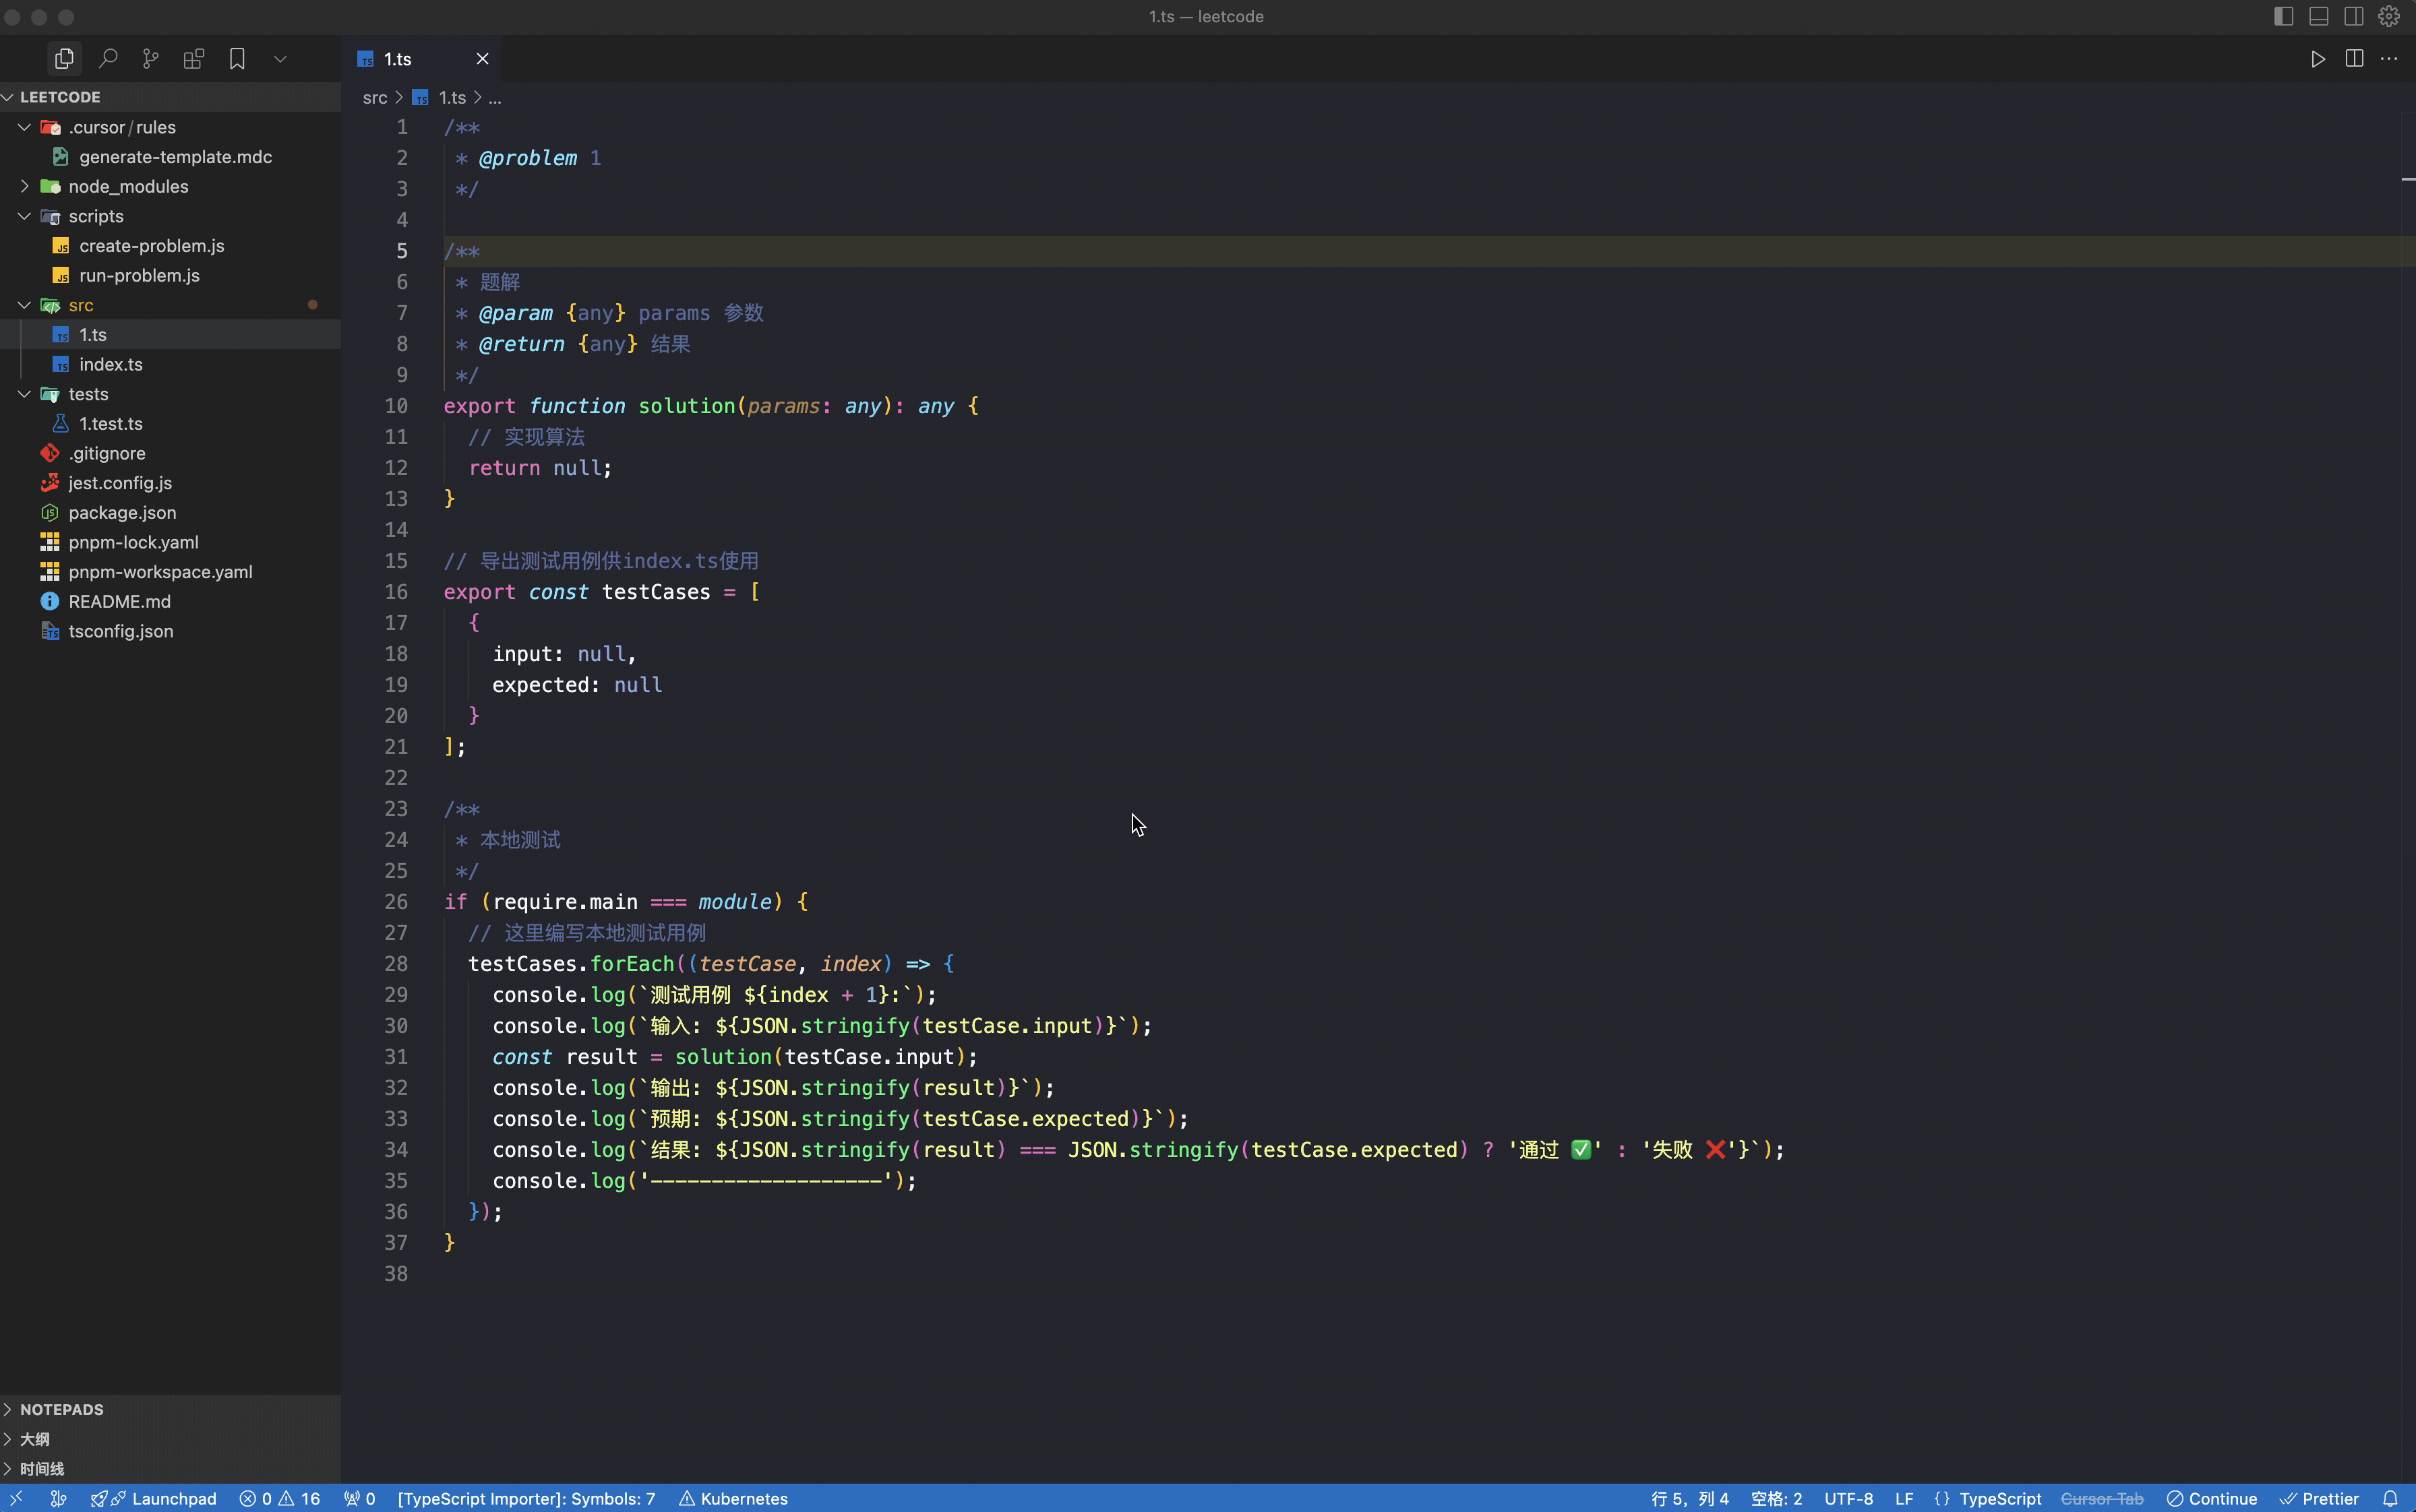This screenshot has height=1512, width=2416.
Task: Expand the NOTEPADS section
Action: click(61, 1409)
